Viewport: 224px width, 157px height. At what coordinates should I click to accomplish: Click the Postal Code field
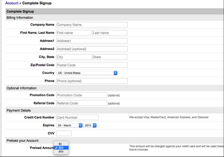92,65
